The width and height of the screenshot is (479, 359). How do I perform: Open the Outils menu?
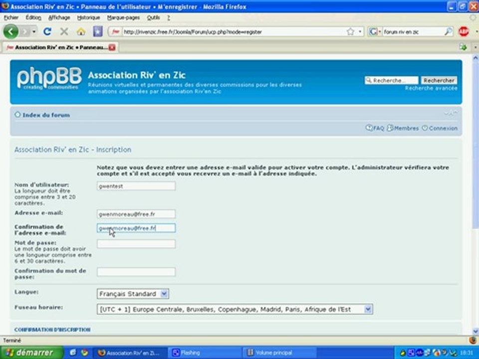153,18
